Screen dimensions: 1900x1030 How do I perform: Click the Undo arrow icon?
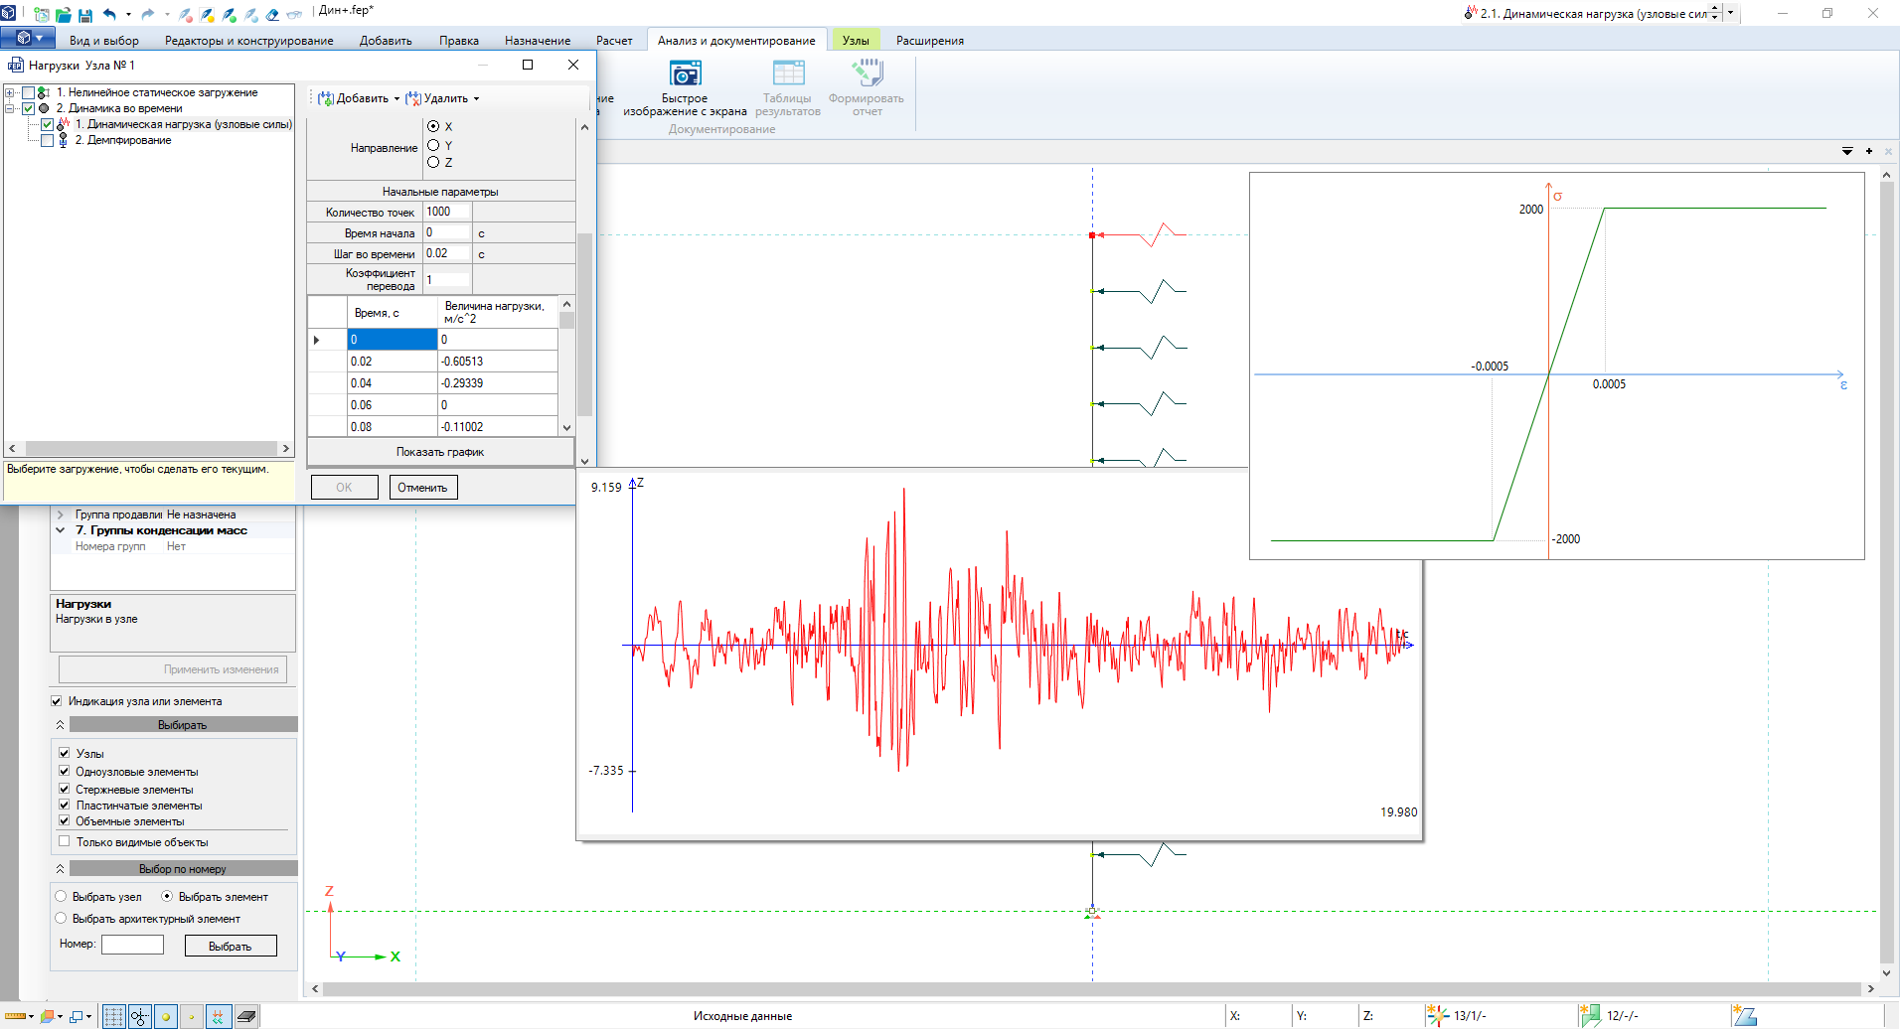(x=109, y=15)
